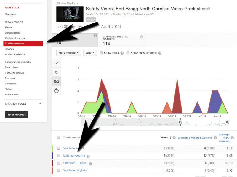Open the Annotations report

coord(12,95)
